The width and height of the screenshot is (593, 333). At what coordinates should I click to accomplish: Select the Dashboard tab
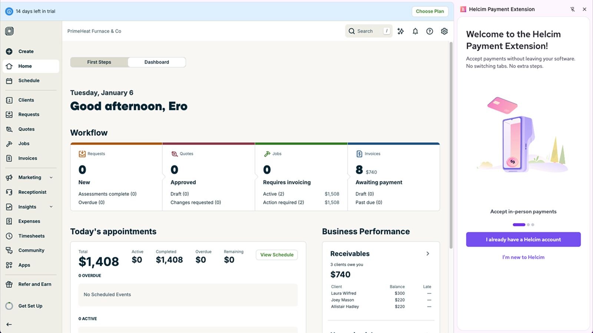click(156, 62)
